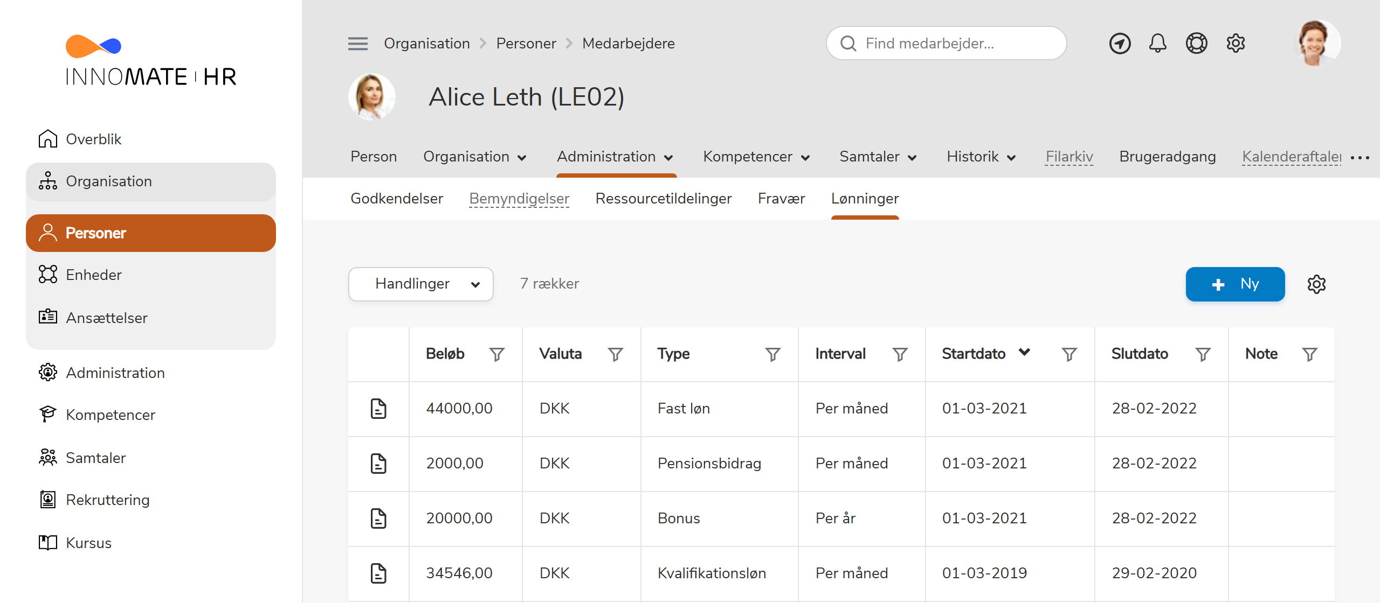Open the notifications bell

(x=1157, y=43)
